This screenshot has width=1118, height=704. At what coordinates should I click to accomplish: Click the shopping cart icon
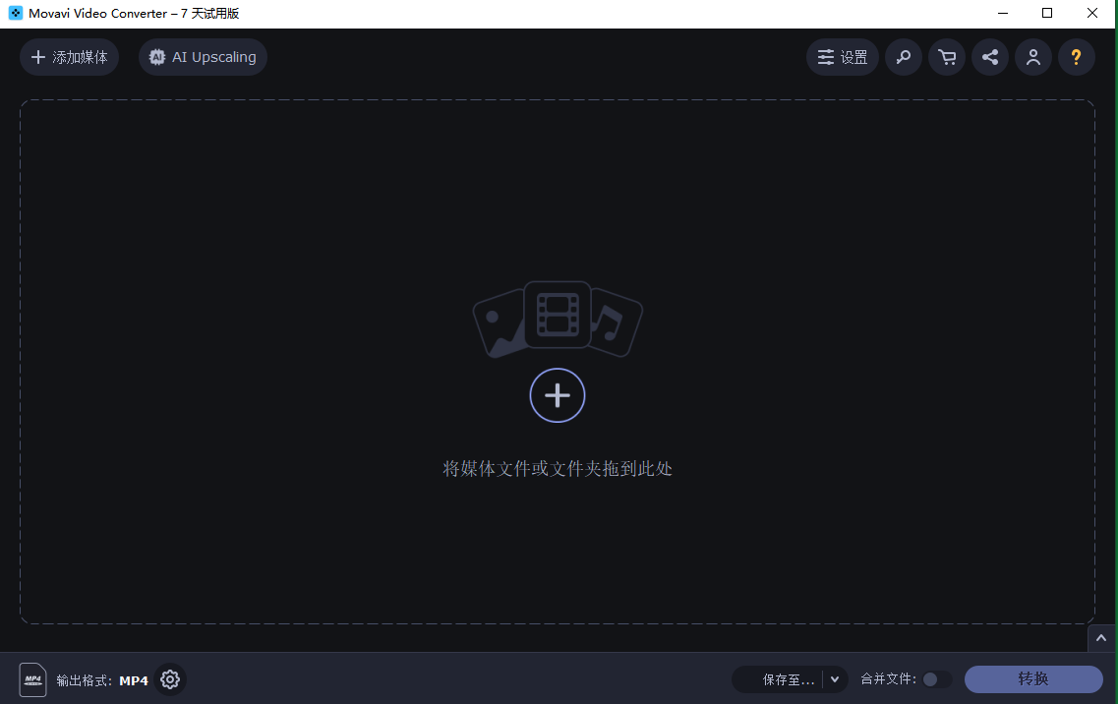coord(946,57)
